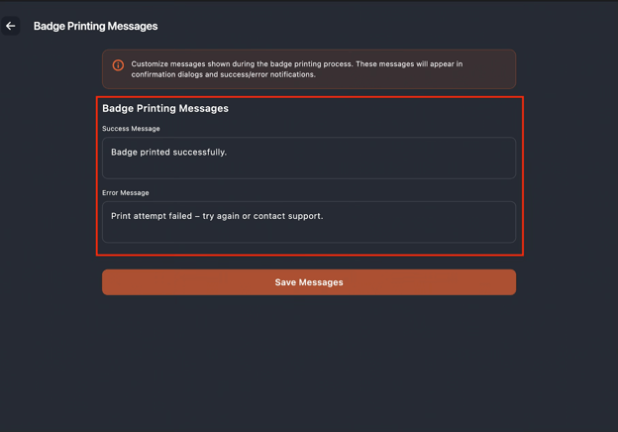Focus the Error Message text field
This screenshot has height=432, width=618.
[x=309, y=222]
